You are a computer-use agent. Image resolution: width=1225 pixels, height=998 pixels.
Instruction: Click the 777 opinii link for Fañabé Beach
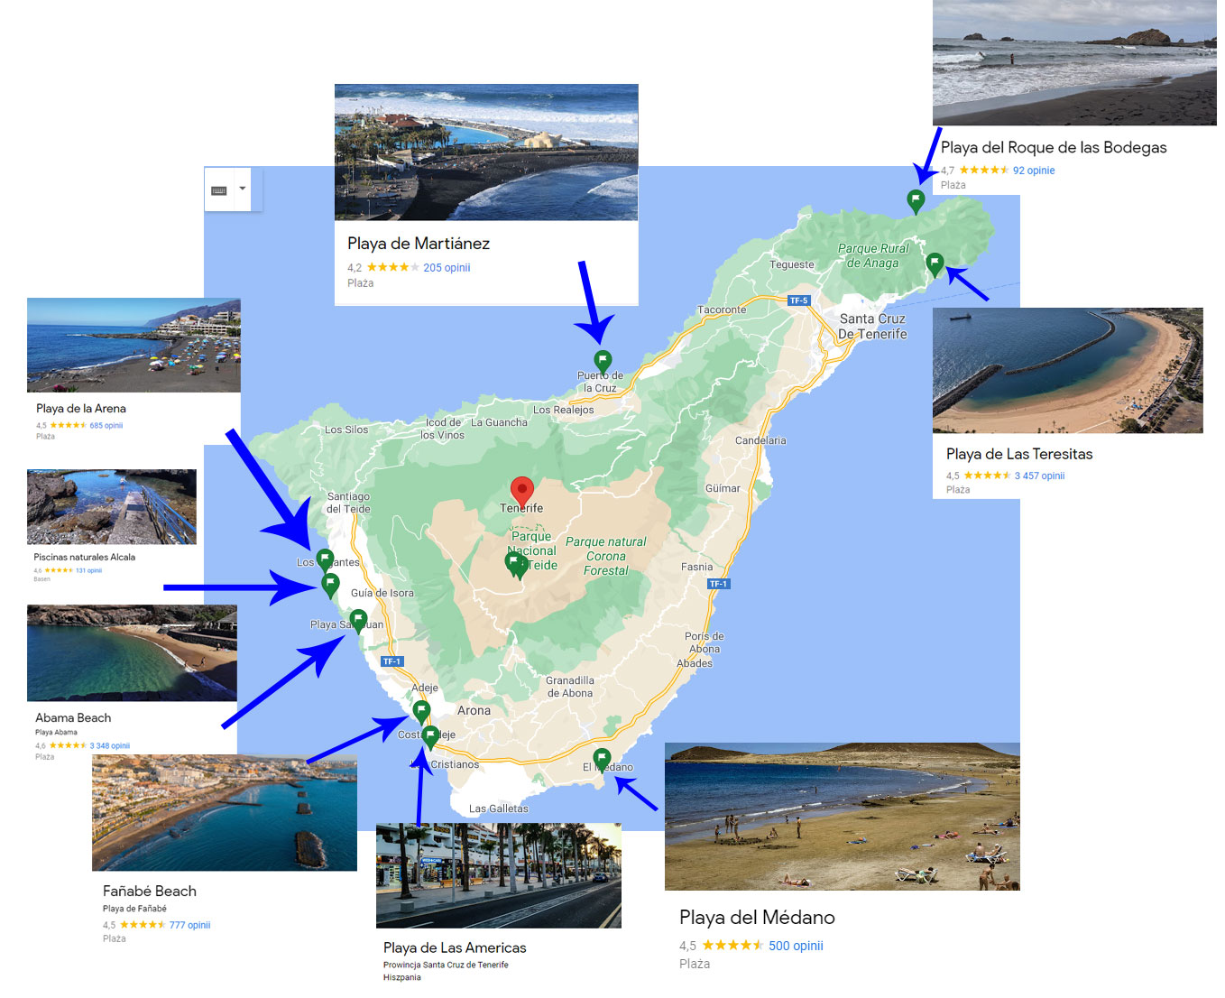(189, 925)
